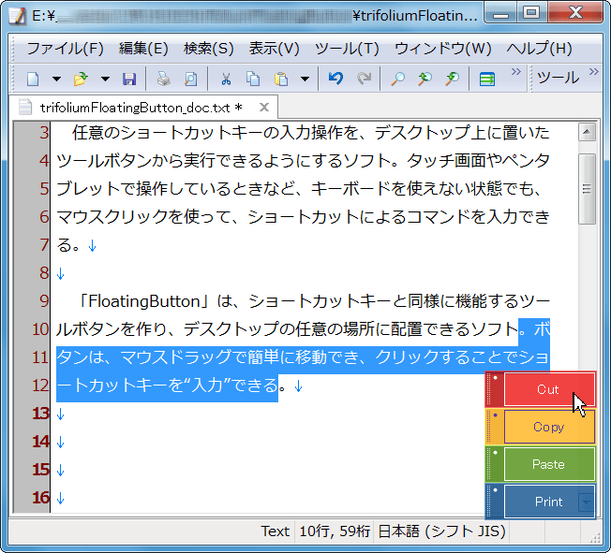Image resolution: width=611 pixels, height=553 pixels.
Task: Click the green Paste floating button
Action: coord(549,464)
